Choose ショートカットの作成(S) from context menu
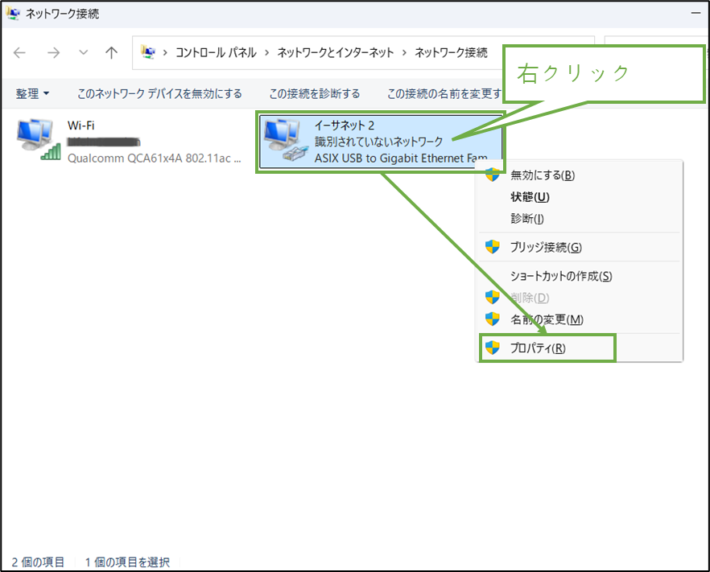Screen dimensions: 710x572 point(580,276)
